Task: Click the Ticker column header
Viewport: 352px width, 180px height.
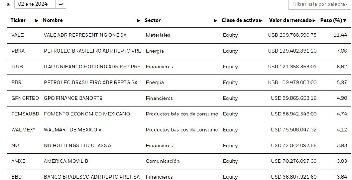Action: pos(18,20)
